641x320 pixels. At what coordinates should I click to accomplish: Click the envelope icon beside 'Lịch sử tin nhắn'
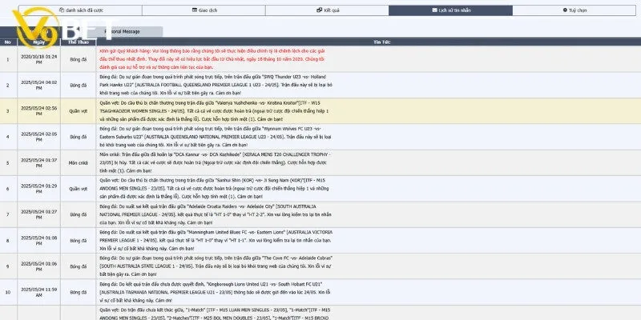(435, 10)
